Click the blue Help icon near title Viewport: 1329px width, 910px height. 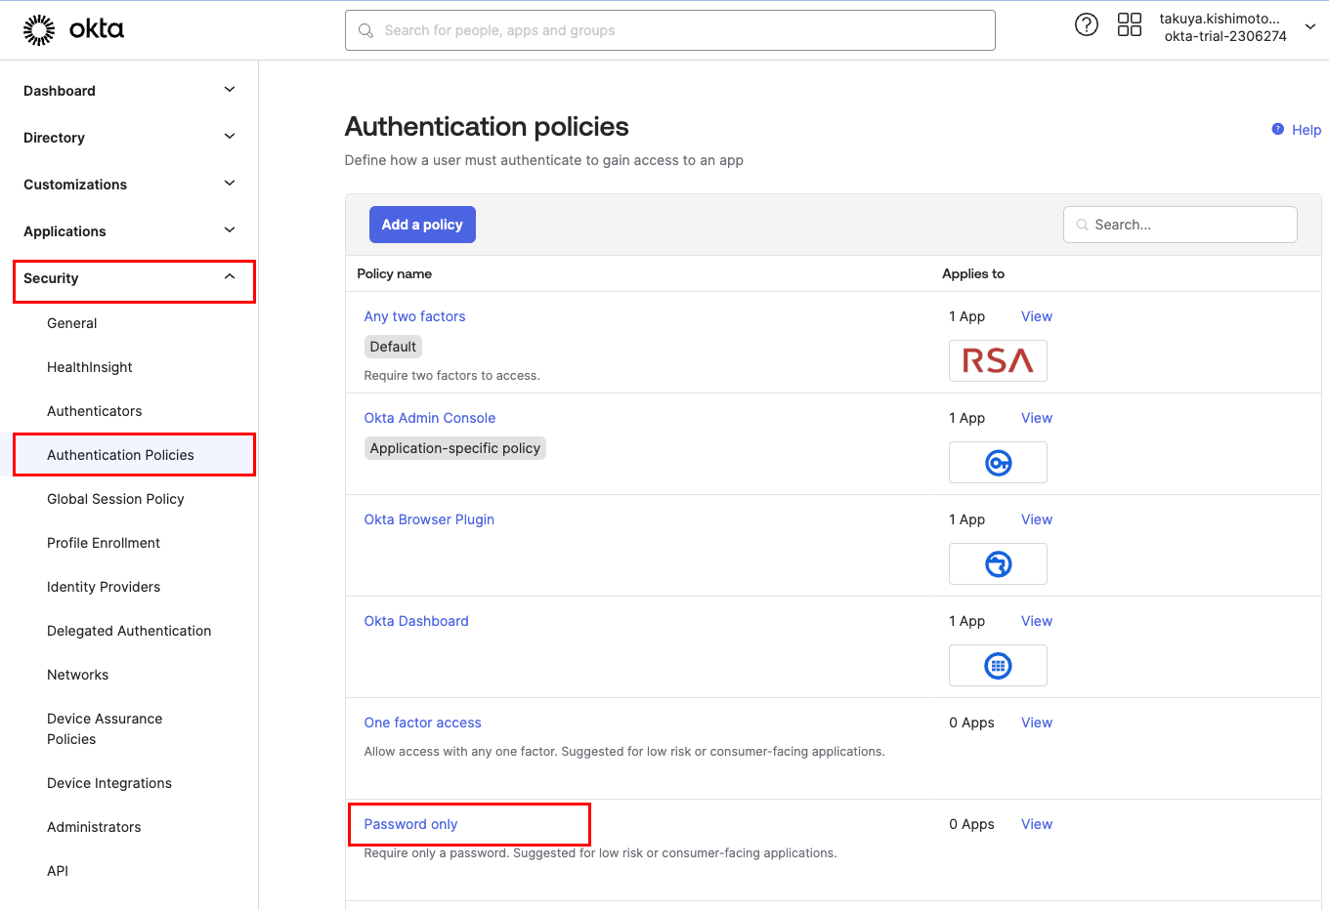pyautogui.click(x=1277, y=129)
